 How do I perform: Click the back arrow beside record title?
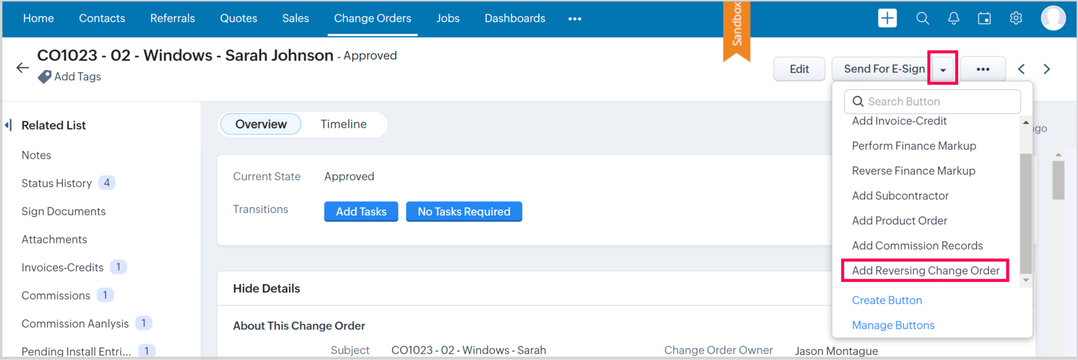22,68
